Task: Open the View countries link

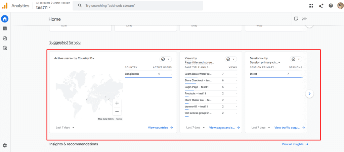Action: point(160,128)
